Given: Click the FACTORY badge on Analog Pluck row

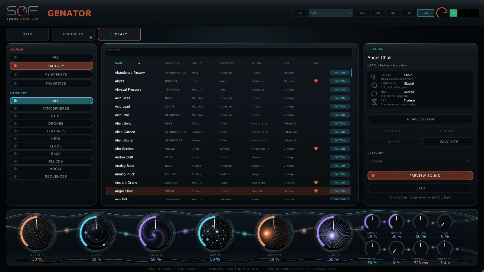Looking at the screenshot, I should coord(340,174).
